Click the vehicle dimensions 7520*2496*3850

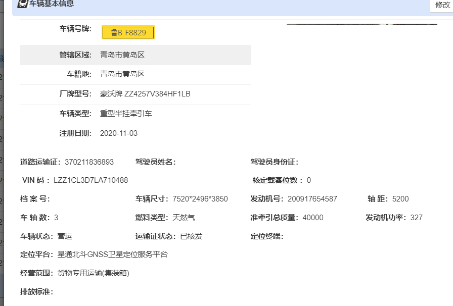coord(200,199)
